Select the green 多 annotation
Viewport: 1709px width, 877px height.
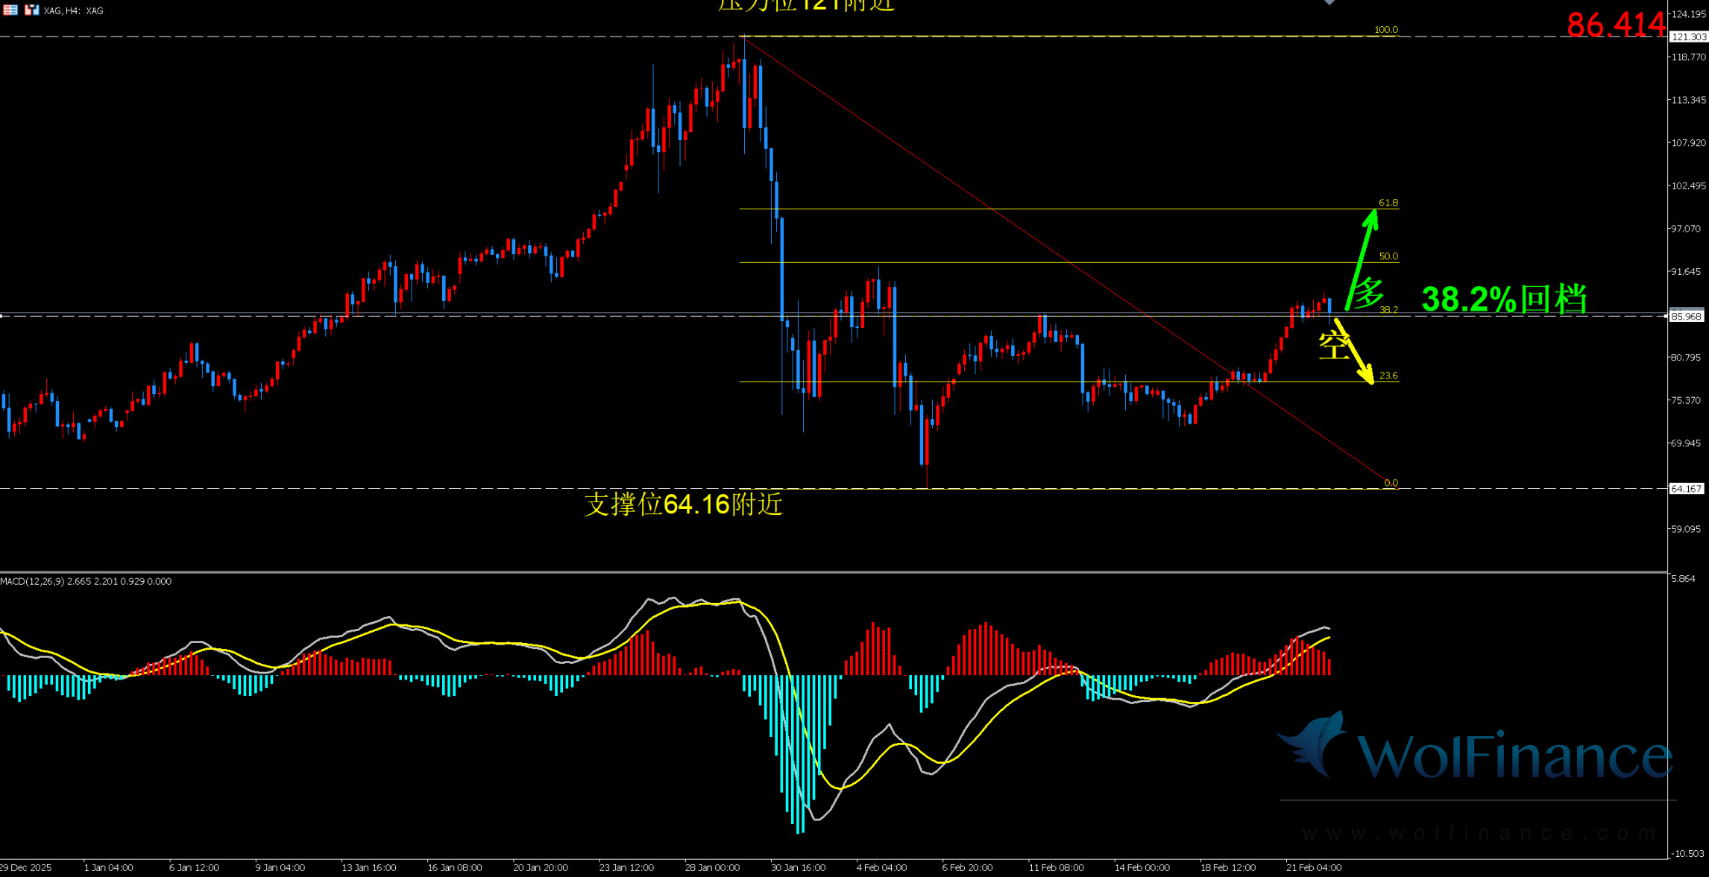[x=1367, y=291]
